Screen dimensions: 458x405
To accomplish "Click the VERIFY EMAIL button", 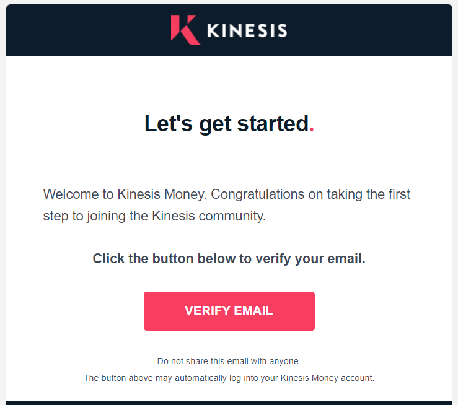I will point(229,311).
